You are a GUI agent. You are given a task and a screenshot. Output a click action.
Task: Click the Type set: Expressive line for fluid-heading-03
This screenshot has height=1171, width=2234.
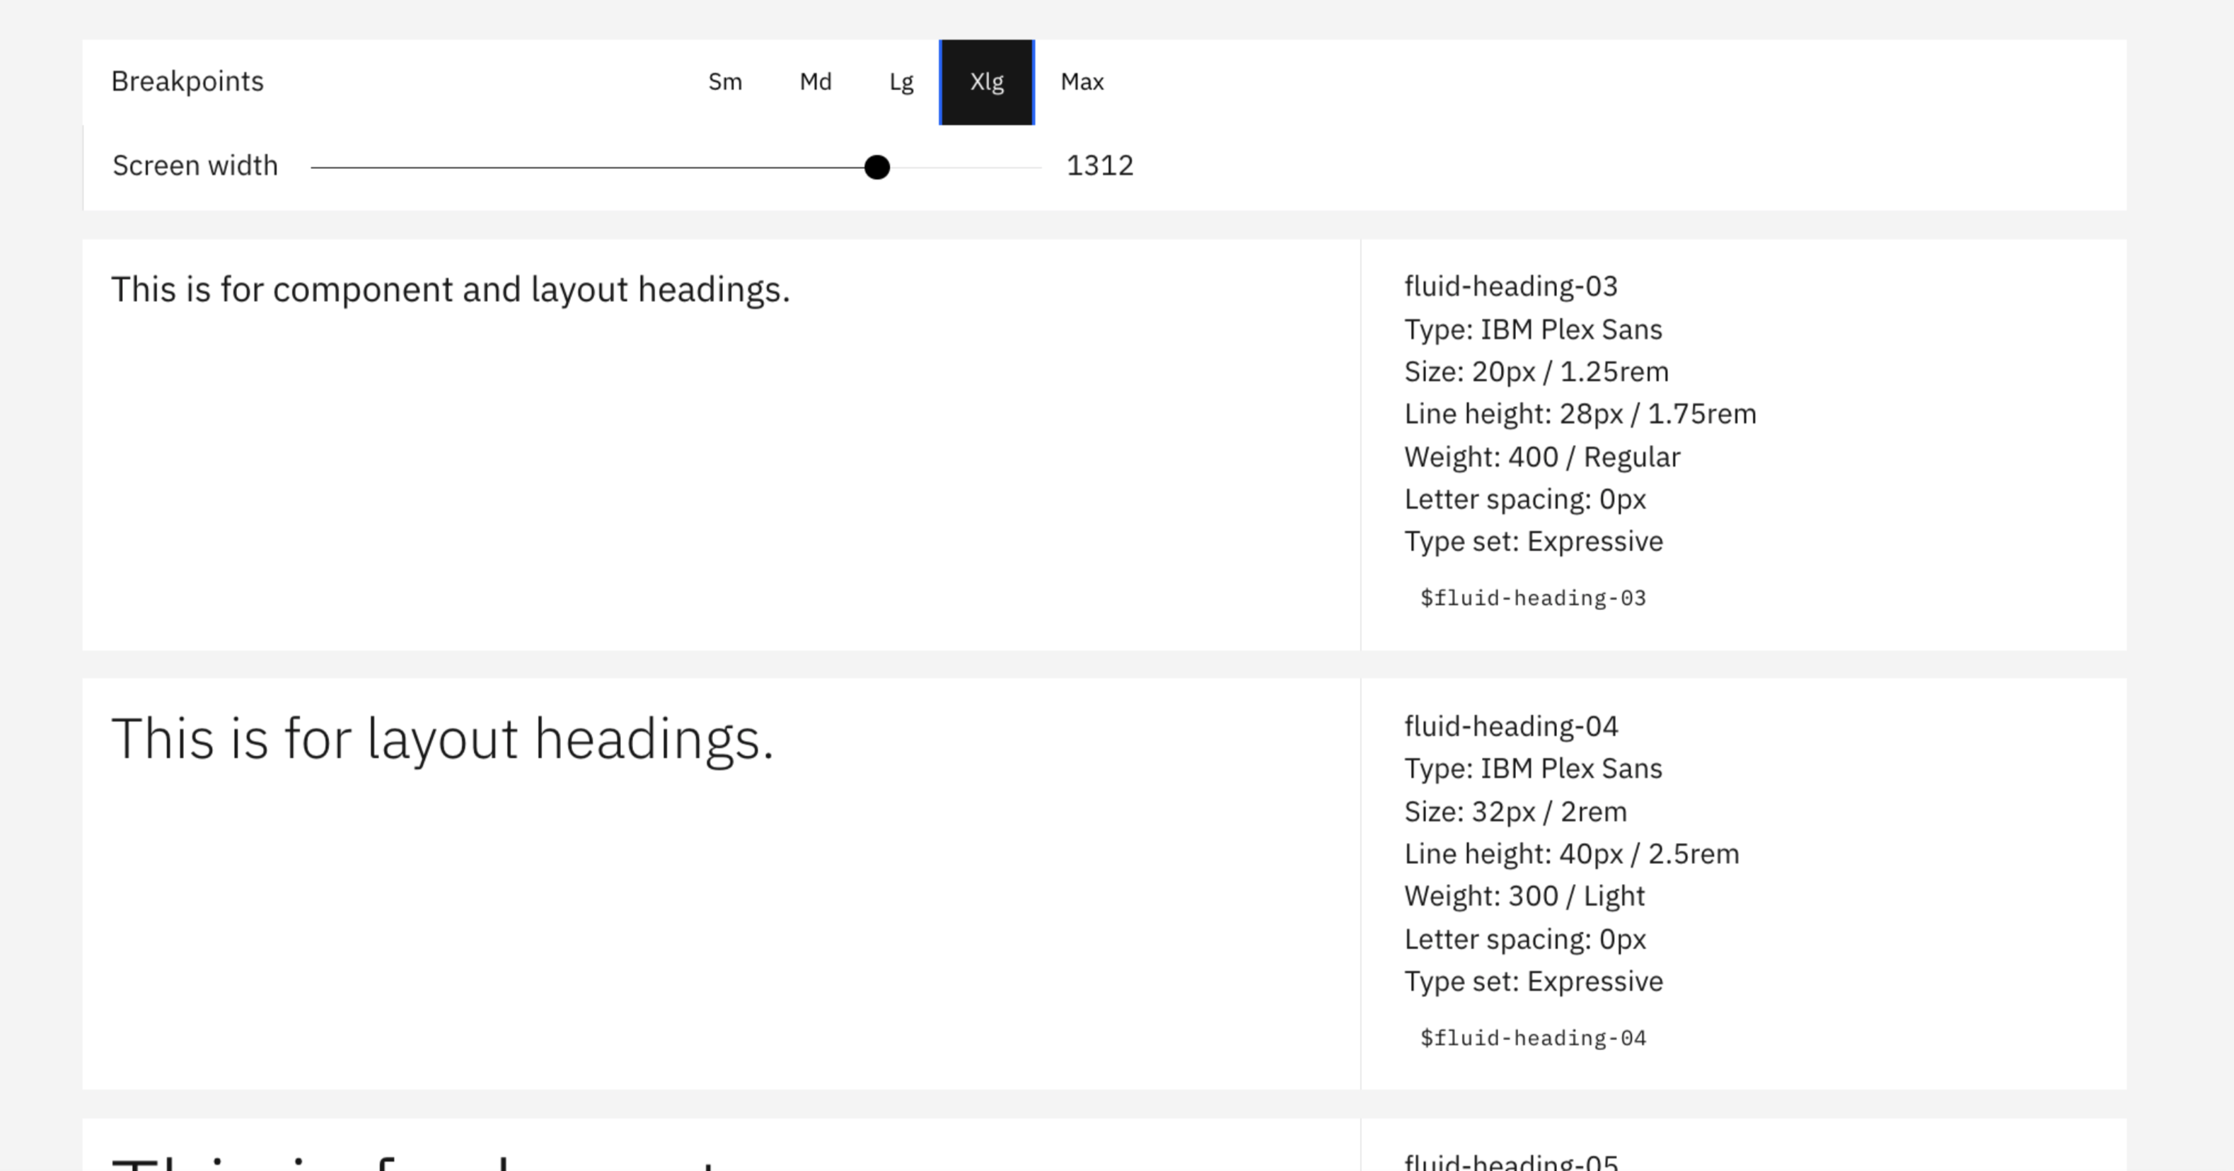(1533, 541)
